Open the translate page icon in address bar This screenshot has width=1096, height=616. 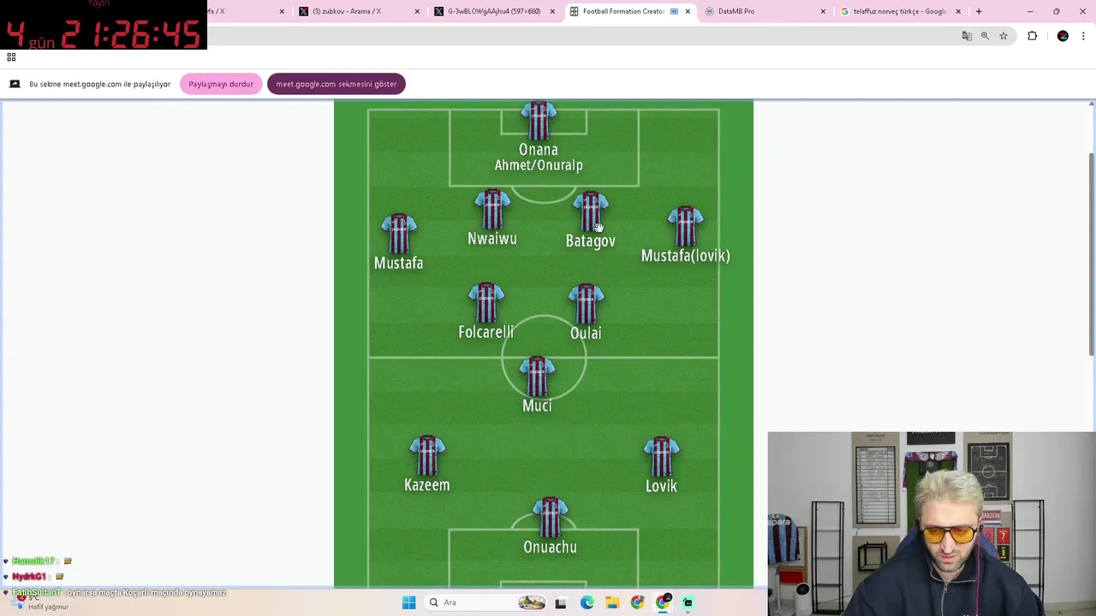(x=967, y=36)
